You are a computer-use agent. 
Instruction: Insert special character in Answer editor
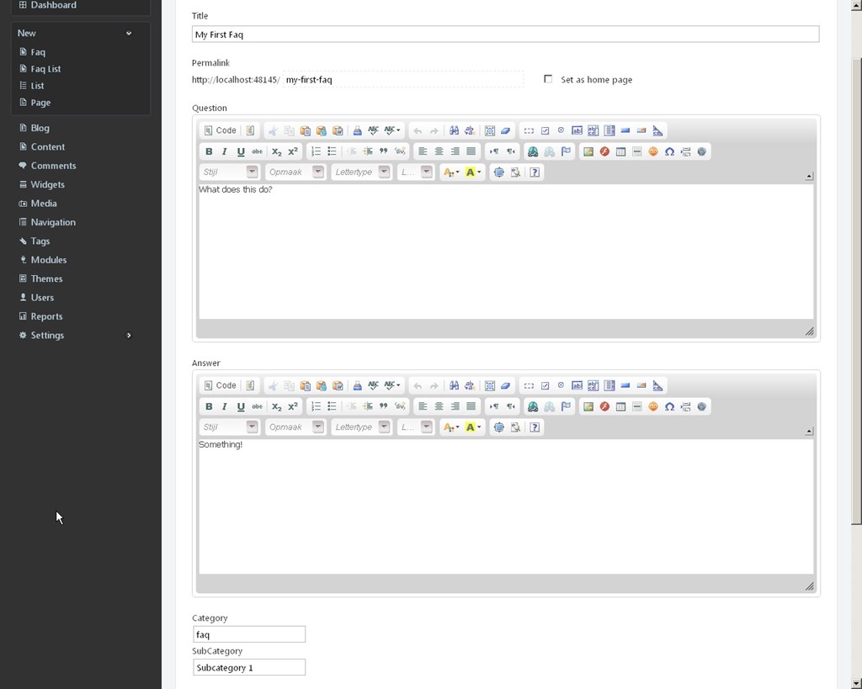tap(669, 406)
